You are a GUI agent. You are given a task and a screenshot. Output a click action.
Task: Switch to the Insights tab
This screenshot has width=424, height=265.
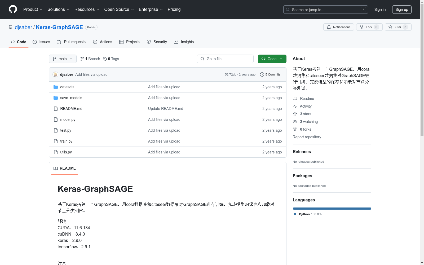[184, 42]
